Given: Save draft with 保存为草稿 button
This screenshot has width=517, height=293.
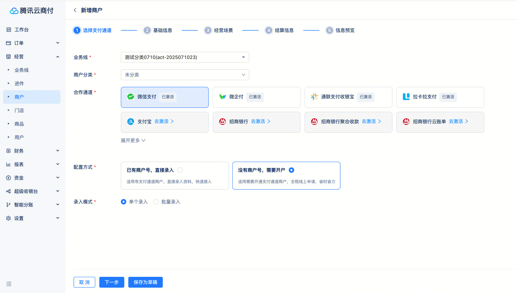Looking at the screenshot, I should (145, 282).
